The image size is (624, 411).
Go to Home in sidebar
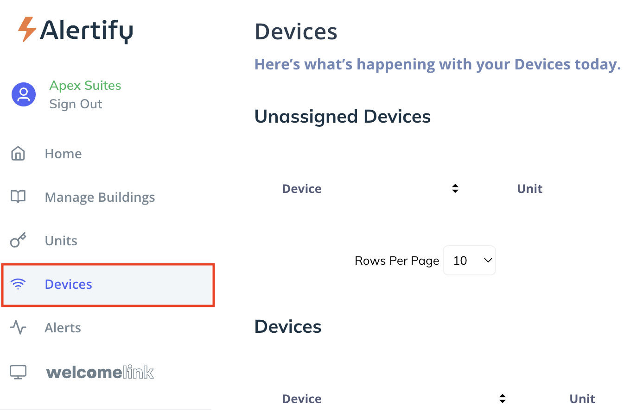click(63, 154)
